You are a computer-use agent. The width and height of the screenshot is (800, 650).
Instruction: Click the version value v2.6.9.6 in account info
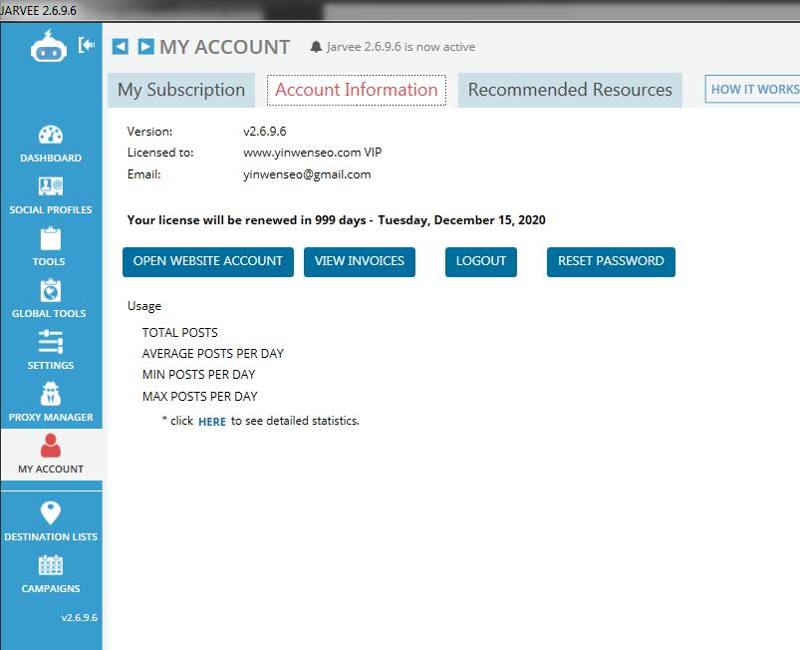point(265,132)
